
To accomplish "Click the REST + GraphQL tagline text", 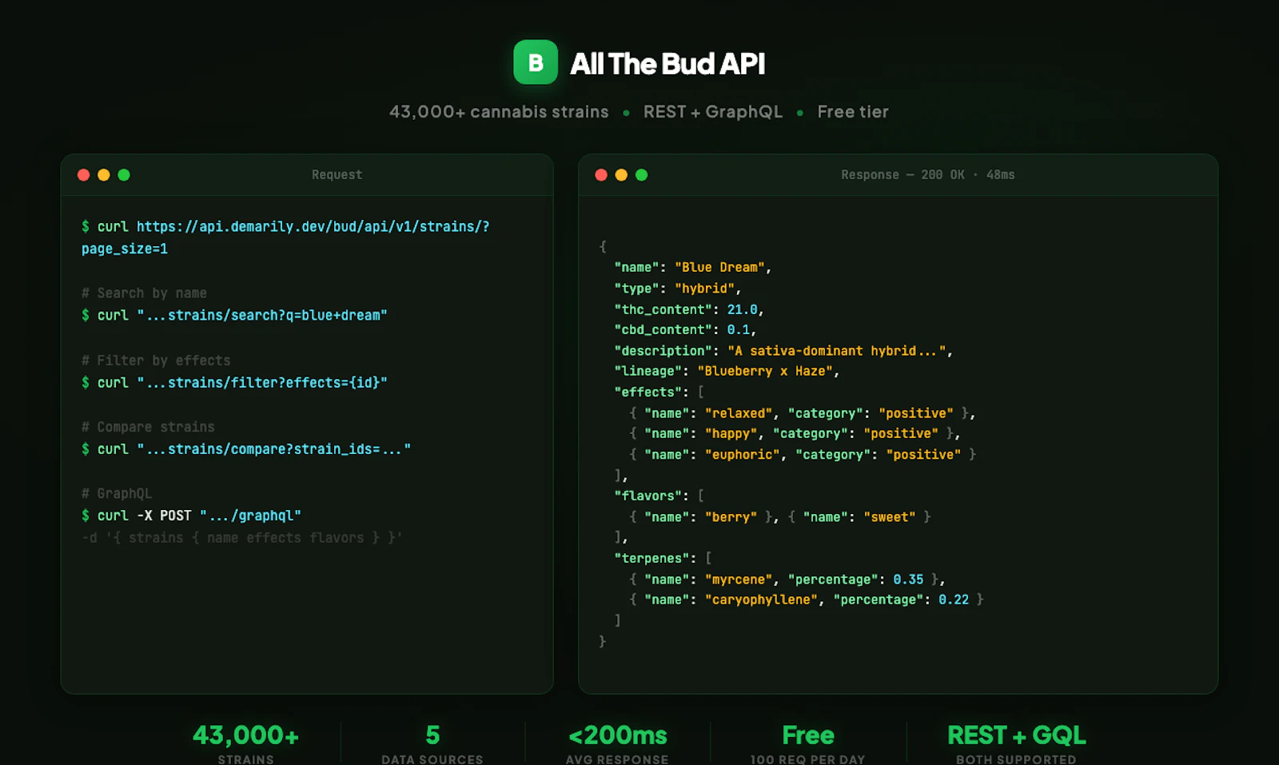I will (713, 112).
